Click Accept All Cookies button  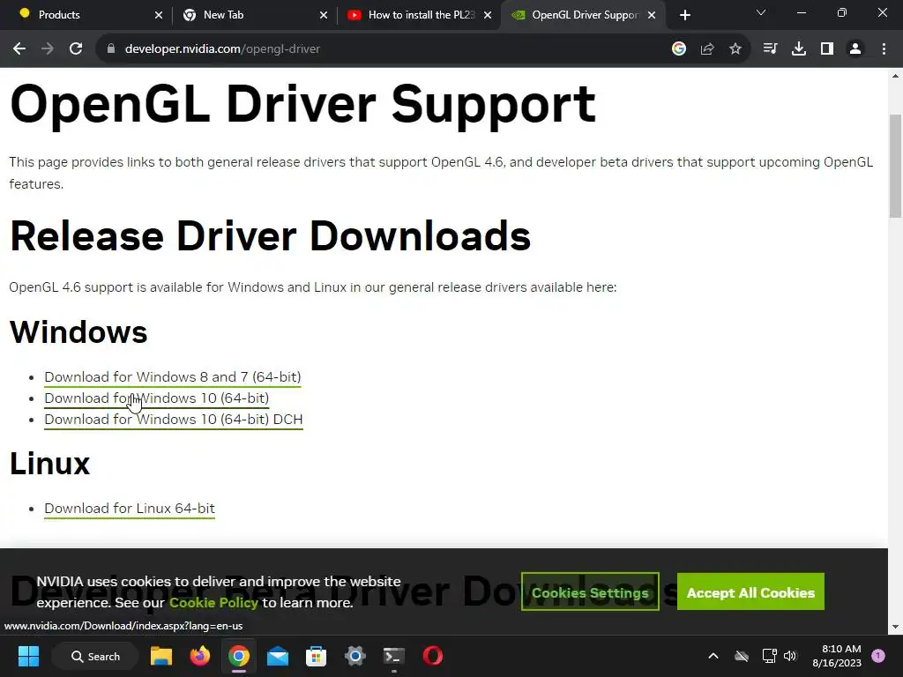click(751, 591)
